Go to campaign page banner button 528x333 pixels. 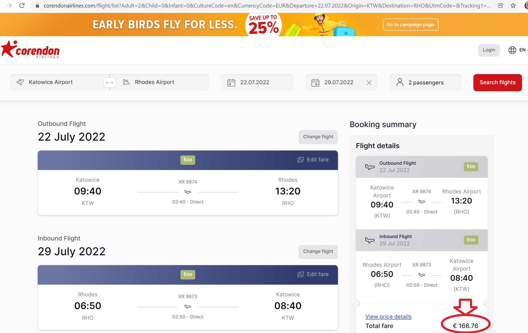410,24
